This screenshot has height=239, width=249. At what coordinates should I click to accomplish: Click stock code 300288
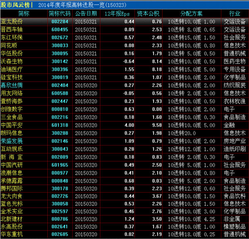(x=60, y=133)
